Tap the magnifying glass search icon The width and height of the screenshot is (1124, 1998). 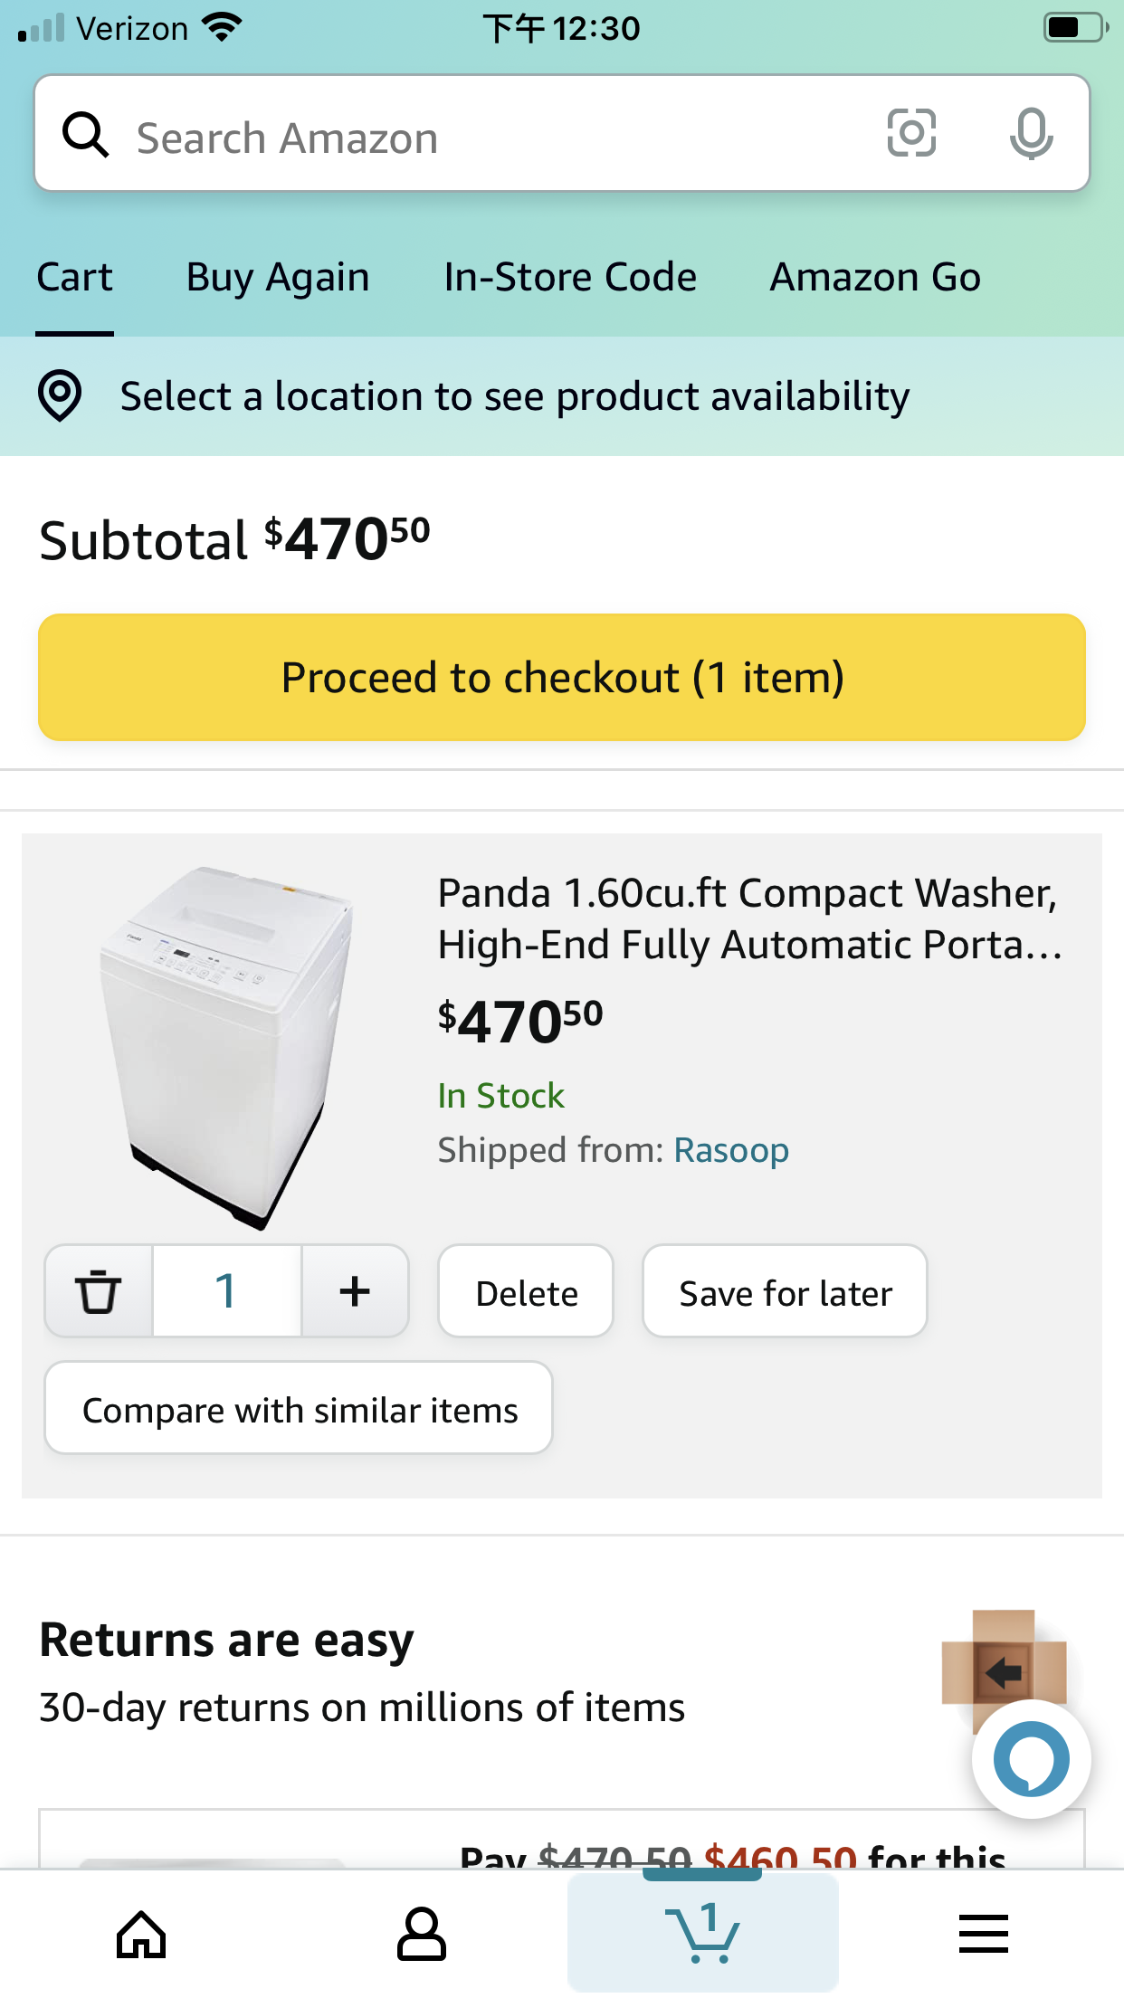point(86,136)
